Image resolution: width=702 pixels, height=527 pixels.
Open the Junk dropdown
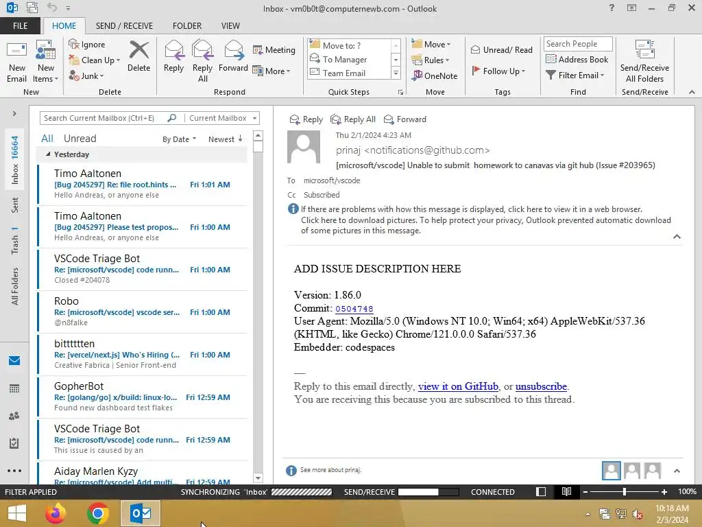pyautogui.click(x=86, y=75)
